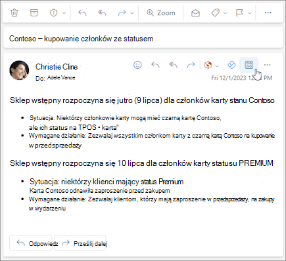Open the report options dropdown arrow

(x=64, y=13)
